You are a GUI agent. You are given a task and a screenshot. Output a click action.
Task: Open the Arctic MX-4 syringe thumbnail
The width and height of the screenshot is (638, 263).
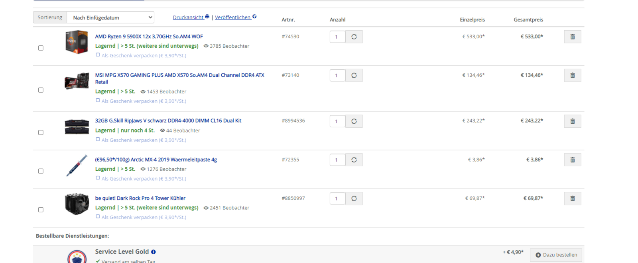pos(77,166)
